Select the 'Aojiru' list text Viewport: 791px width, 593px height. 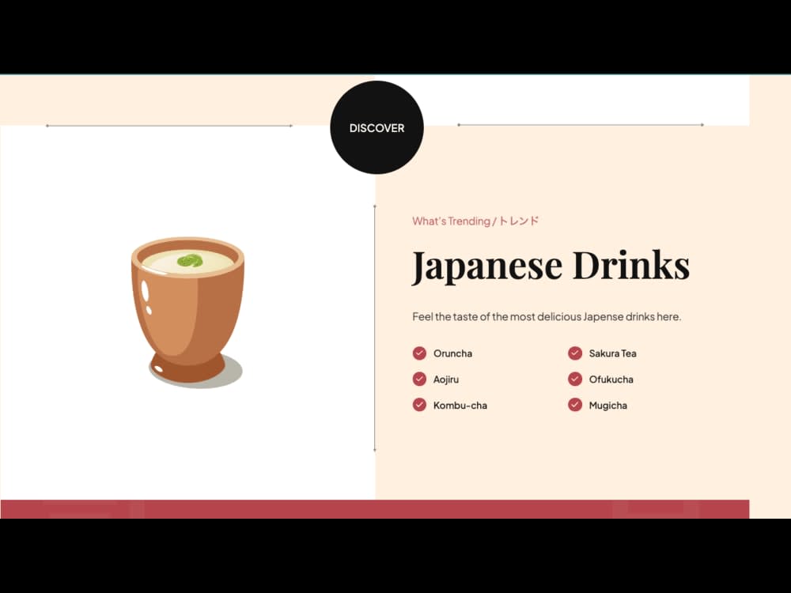click(446, 380)
